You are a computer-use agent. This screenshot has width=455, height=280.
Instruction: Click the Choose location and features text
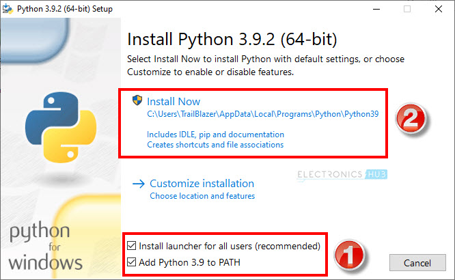click(202, 196)
